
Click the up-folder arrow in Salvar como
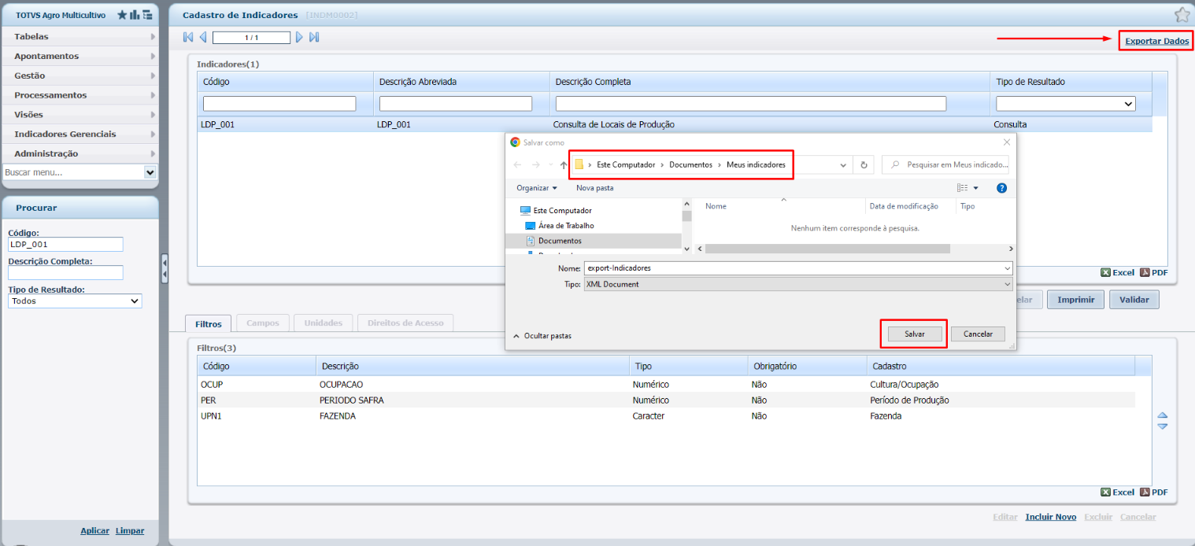[x=563, y=165]
